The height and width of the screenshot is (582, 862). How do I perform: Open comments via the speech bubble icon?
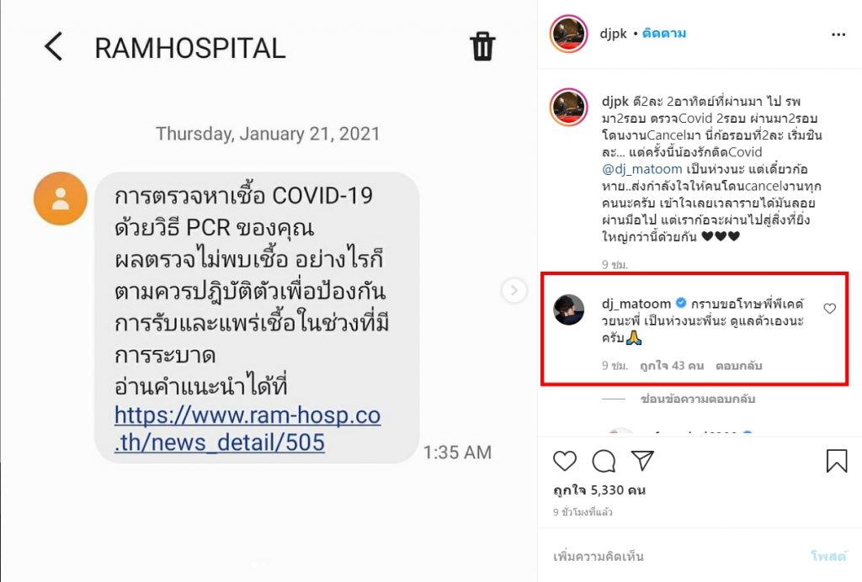(x=604, y=461)
